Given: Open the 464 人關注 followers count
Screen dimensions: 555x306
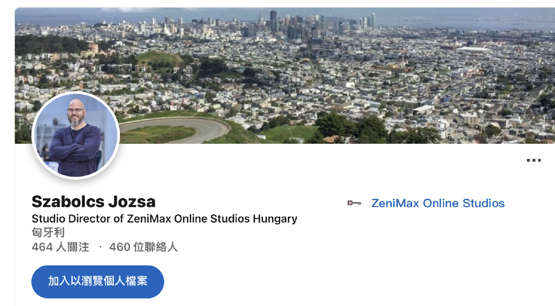Looking at the screenshot, I should pyautogui.click(x=61, y=247).
